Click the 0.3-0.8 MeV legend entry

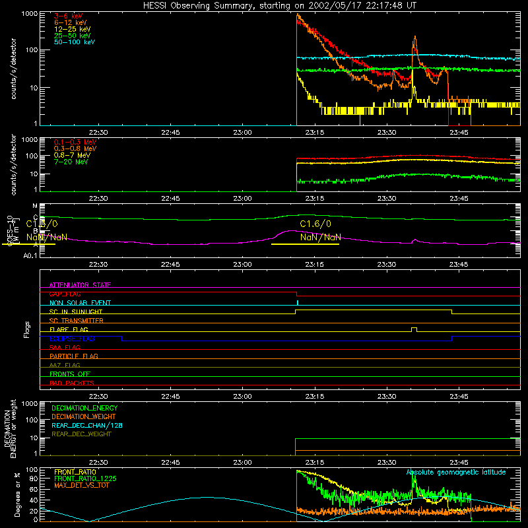click(x=75, y=148)
